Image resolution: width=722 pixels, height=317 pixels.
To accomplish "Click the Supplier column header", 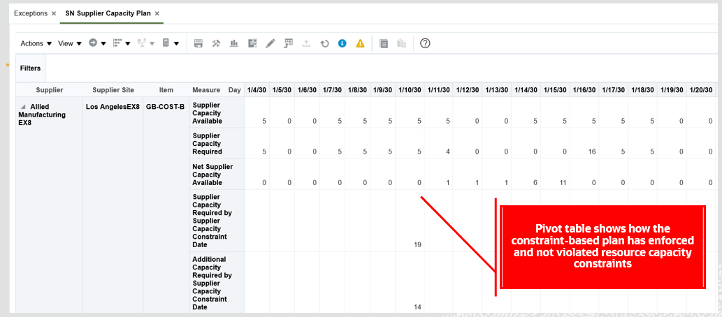I will coord(49,89).
